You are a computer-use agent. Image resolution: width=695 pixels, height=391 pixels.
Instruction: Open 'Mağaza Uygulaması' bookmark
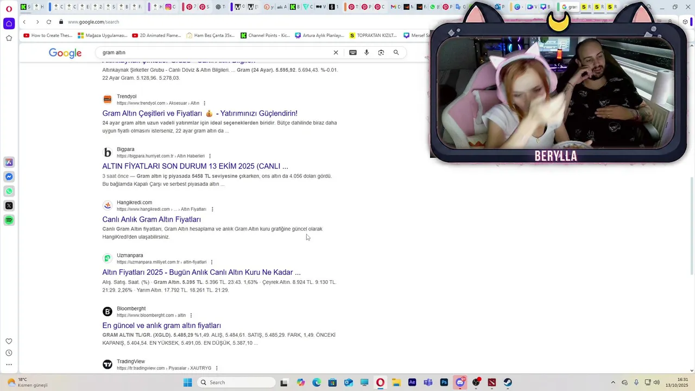[103, 35]
